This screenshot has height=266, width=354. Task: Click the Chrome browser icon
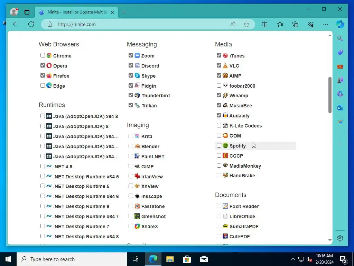(x=49, y=55)
